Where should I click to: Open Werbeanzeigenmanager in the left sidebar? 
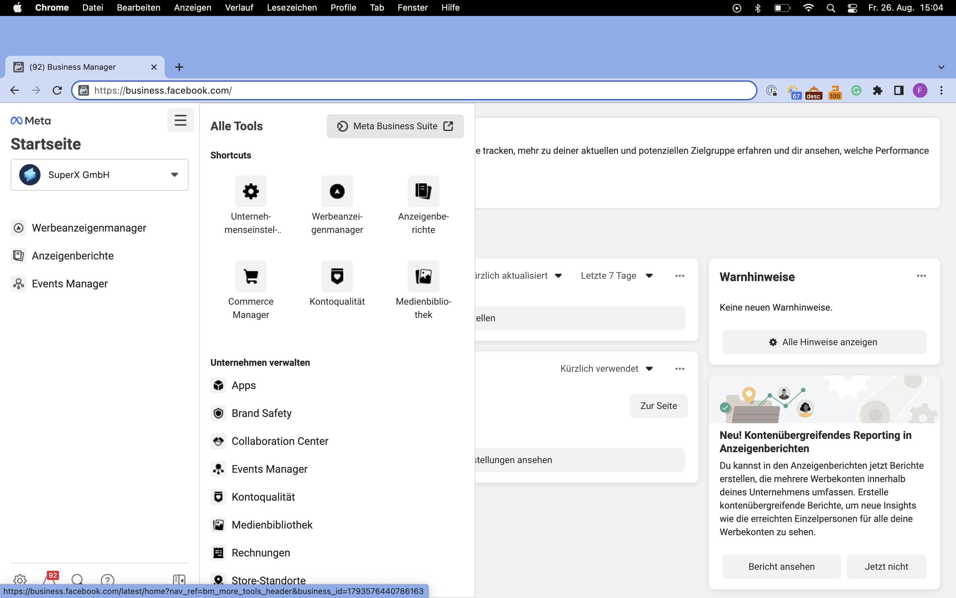click(79, 228)
